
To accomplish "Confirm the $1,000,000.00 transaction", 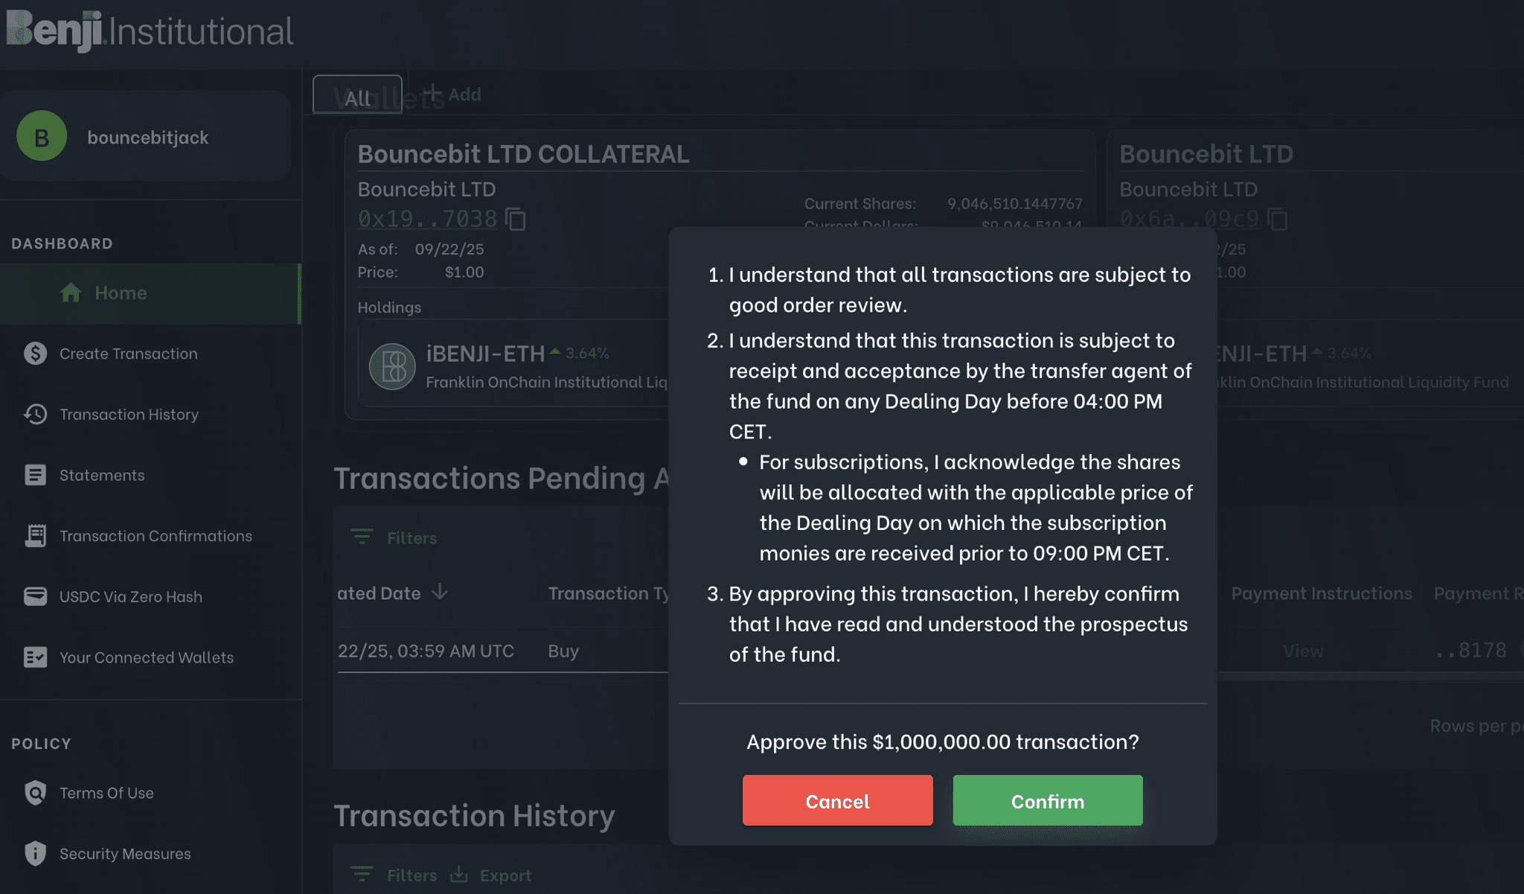I will [x=1047, y=801].
